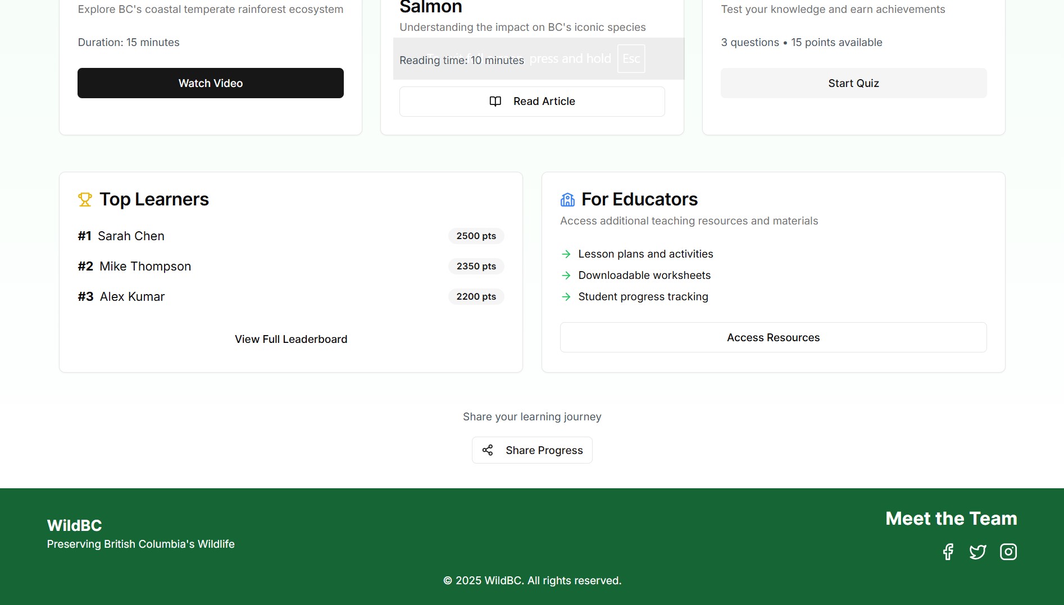Open the Twitter icon in the footer
Screen dimensions: 1064x605
click(978, 552)
